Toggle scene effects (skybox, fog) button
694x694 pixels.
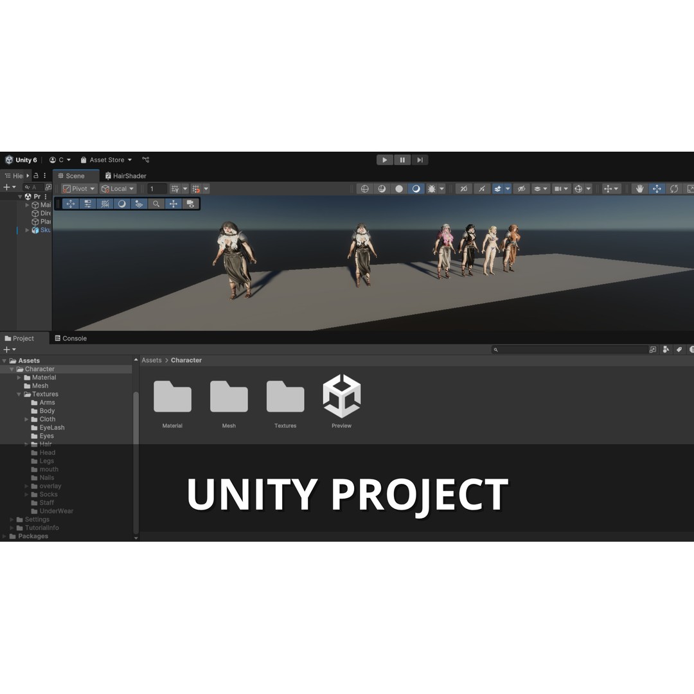(497, 189)
